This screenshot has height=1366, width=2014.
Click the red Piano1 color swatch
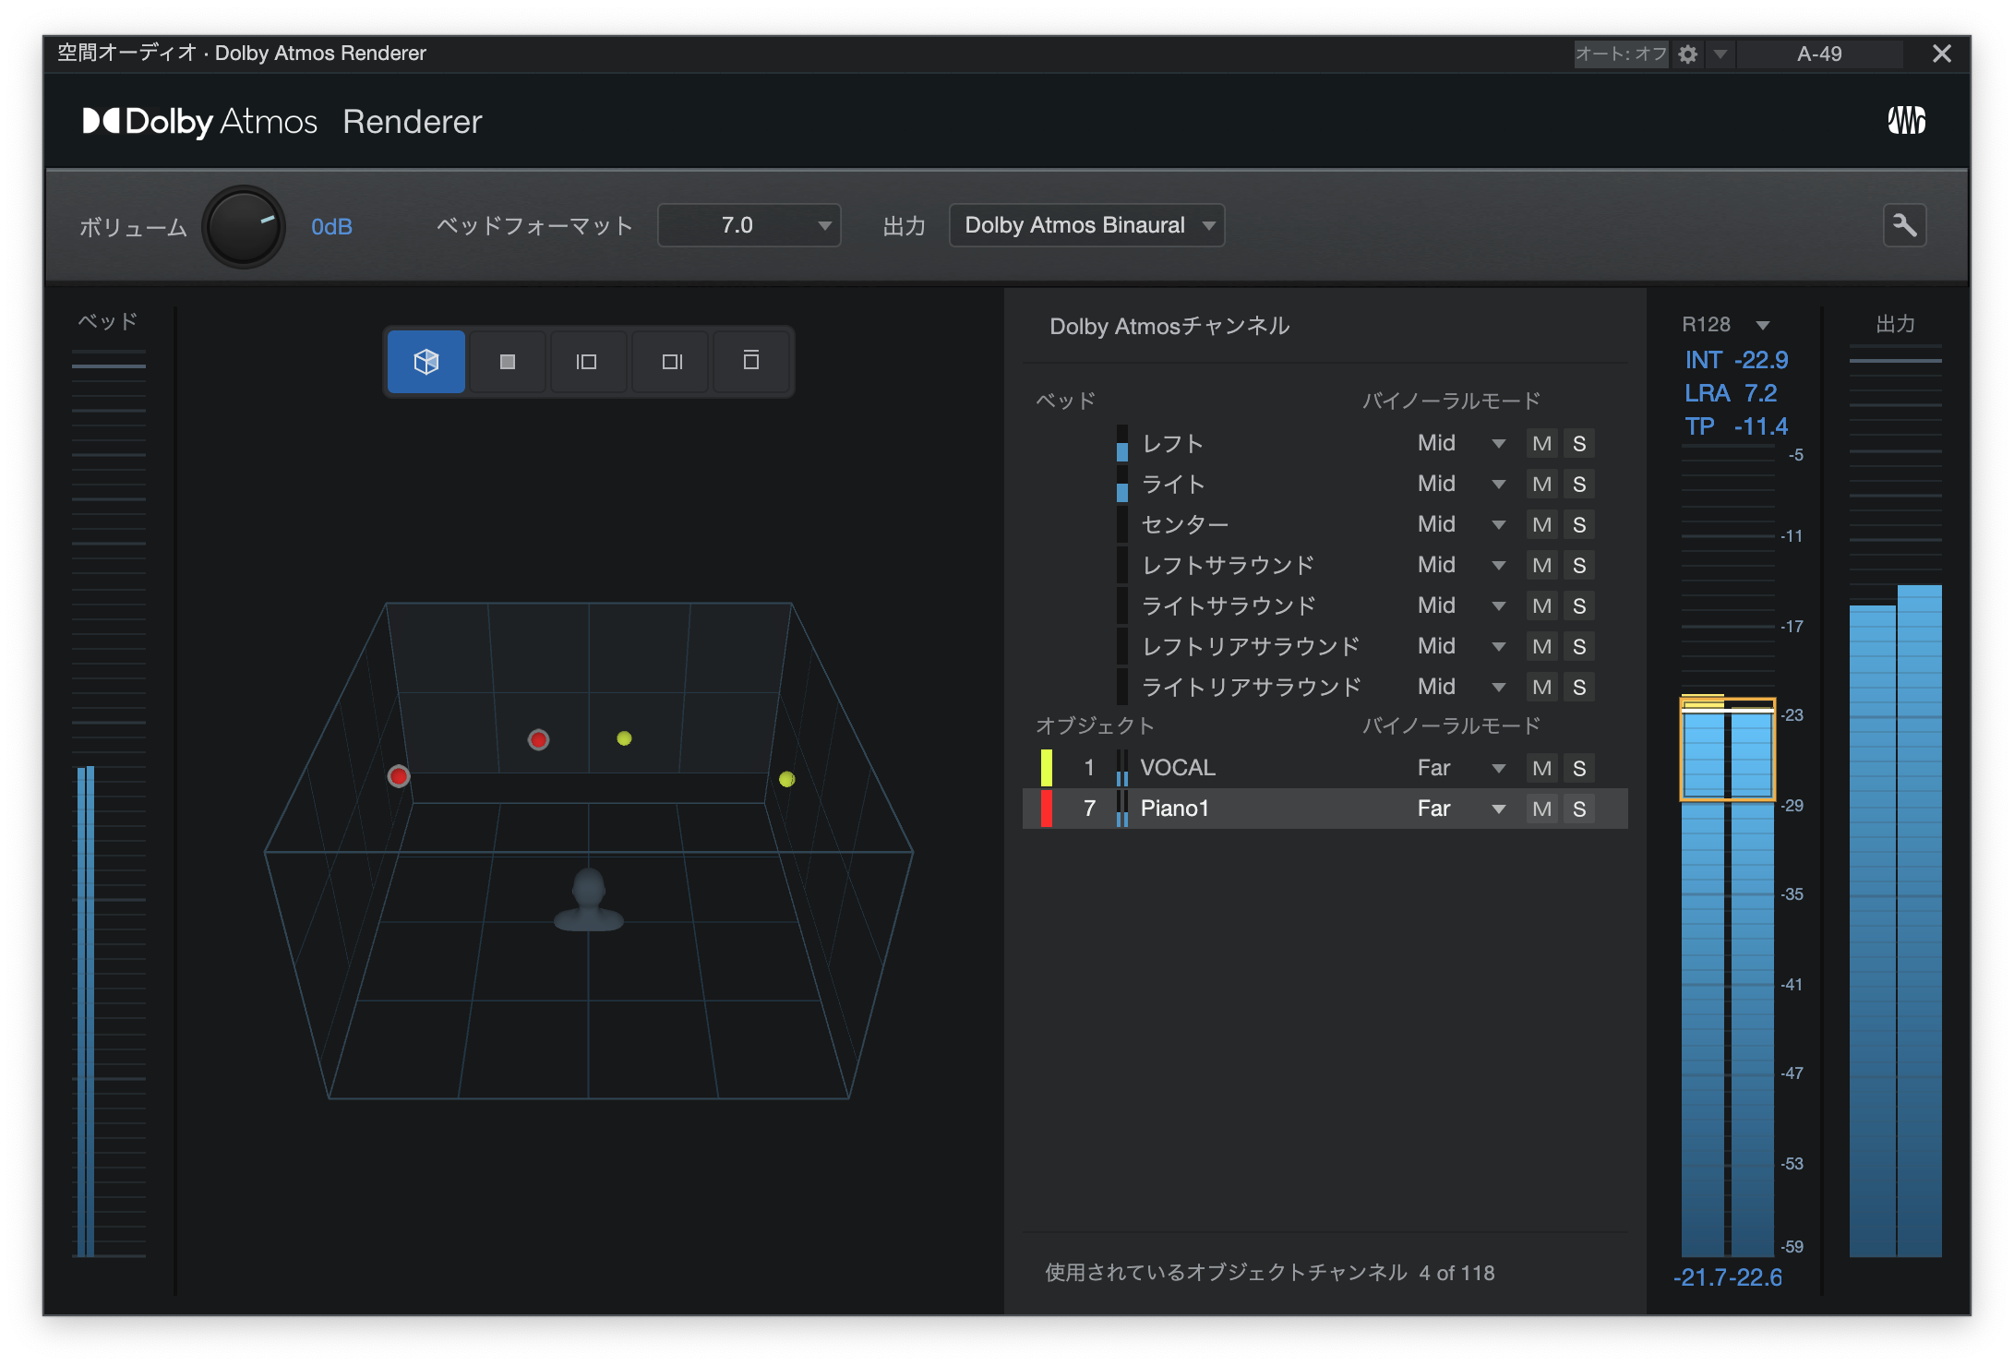1046,809
